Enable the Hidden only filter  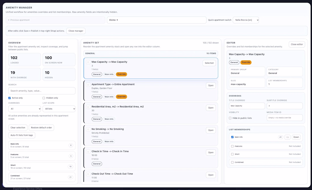[44, 98]
